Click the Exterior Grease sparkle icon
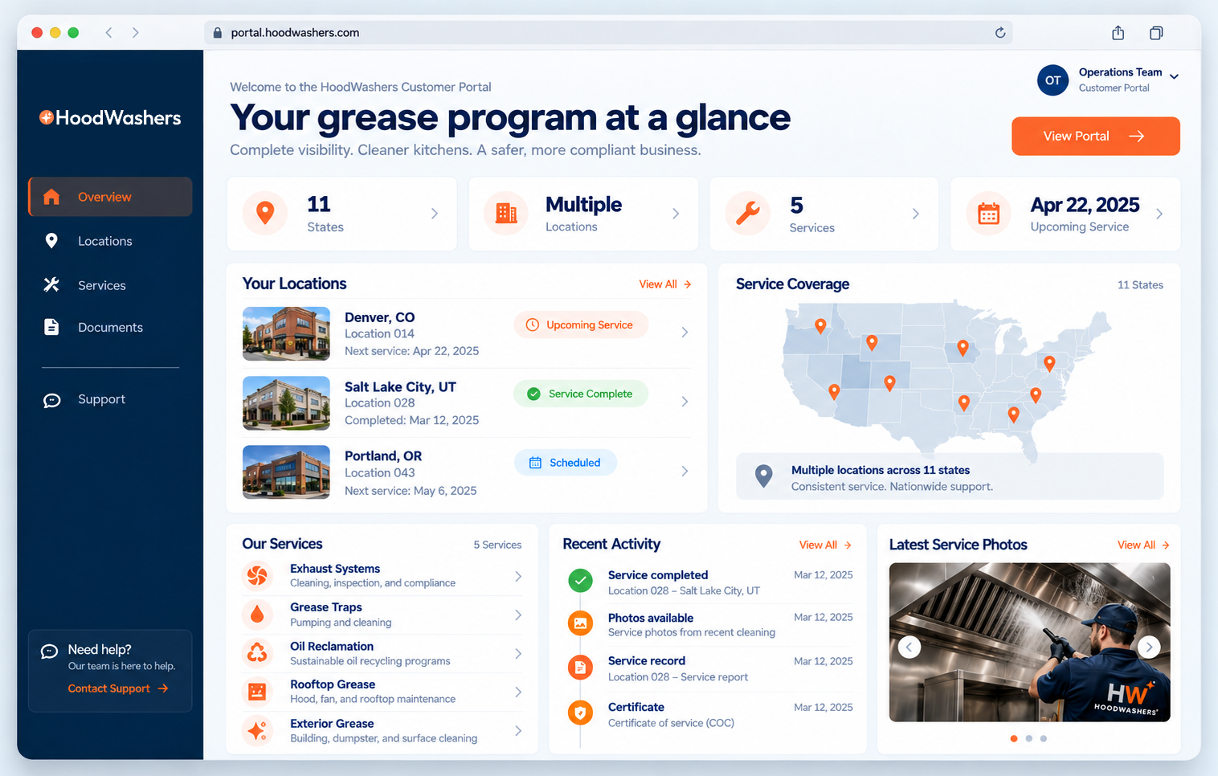The width and height of the screenshot is (1218, 776). pyautogui.click(x=257, y=731)
